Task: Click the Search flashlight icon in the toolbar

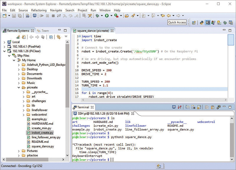Action: [x=133, y=16]
